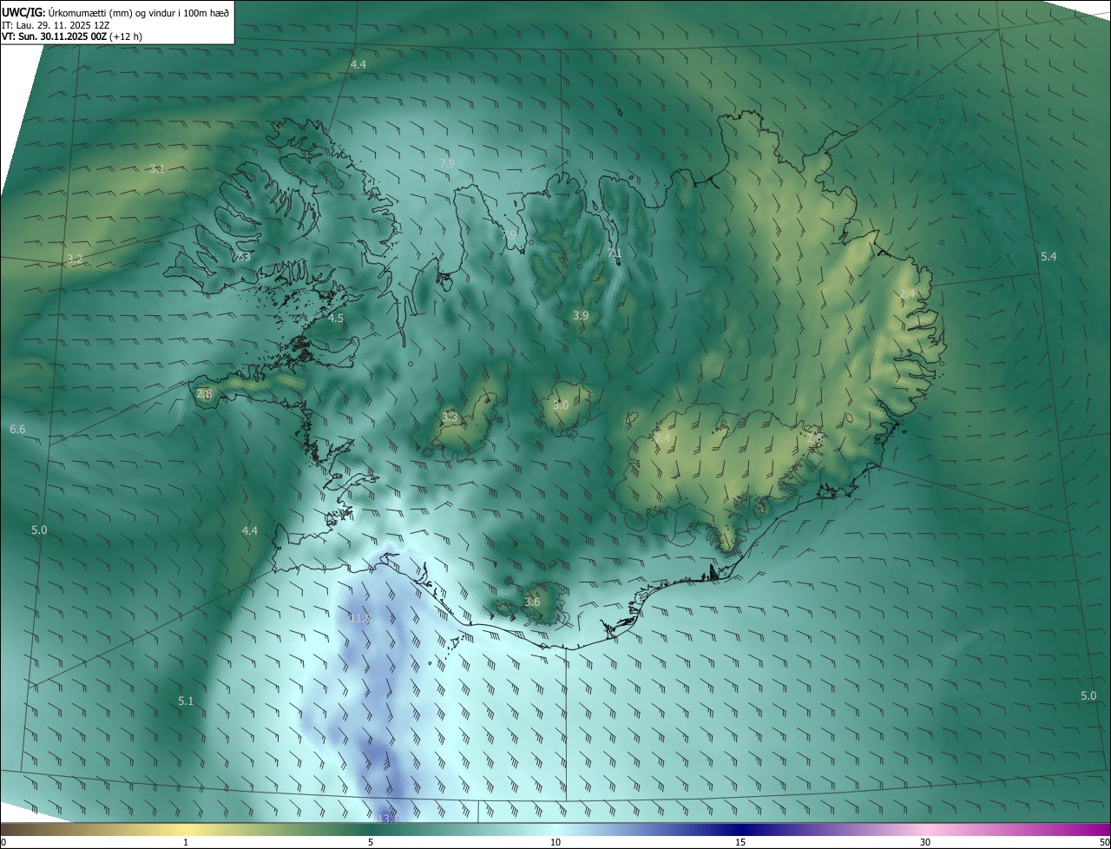Click the 11.8 precipitation value on the map
Viewport: 1111px width, 849px height.
point(360,618)
